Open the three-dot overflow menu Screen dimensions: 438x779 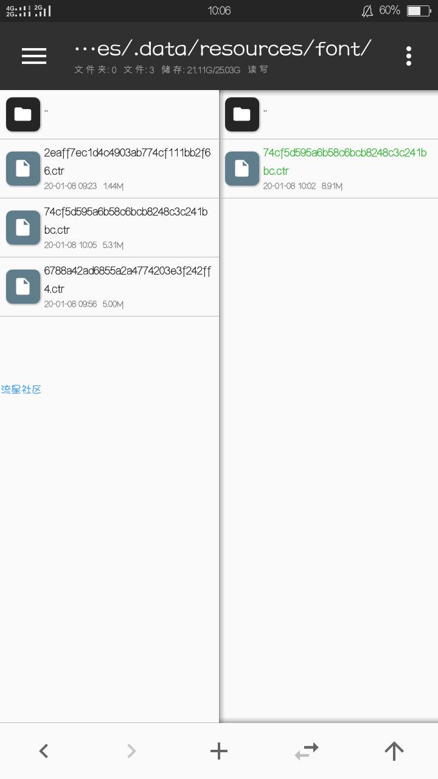(409, 56)
